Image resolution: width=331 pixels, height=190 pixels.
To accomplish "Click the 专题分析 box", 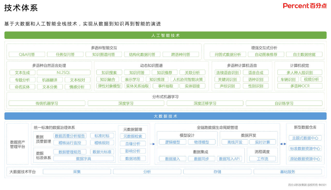I will [x=22, y=80].
